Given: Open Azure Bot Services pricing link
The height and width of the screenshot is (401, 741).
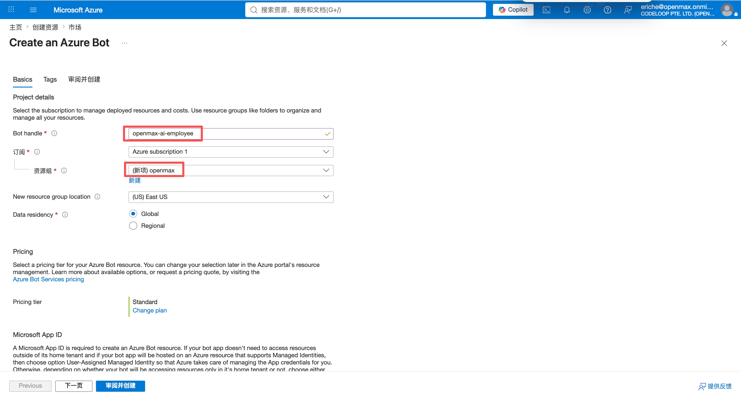Looking at the screenshot, I should (x=48, y=279).
